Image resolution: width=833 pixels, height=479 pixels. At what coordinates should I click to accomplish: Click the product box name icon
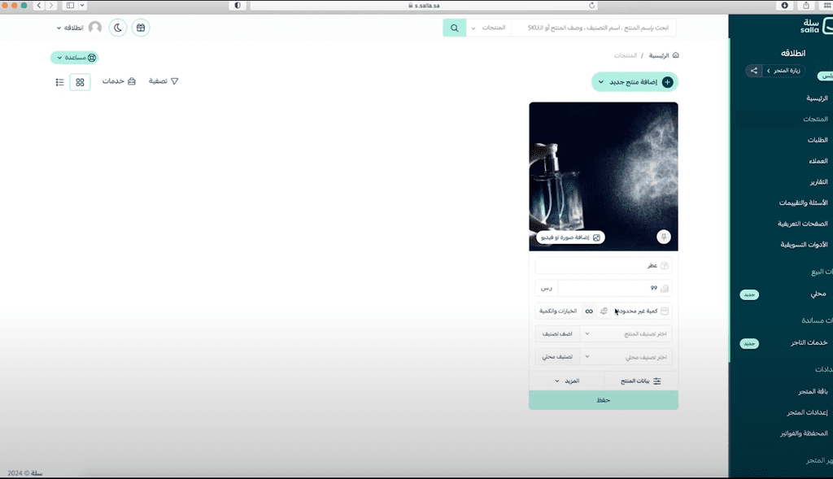665,265
